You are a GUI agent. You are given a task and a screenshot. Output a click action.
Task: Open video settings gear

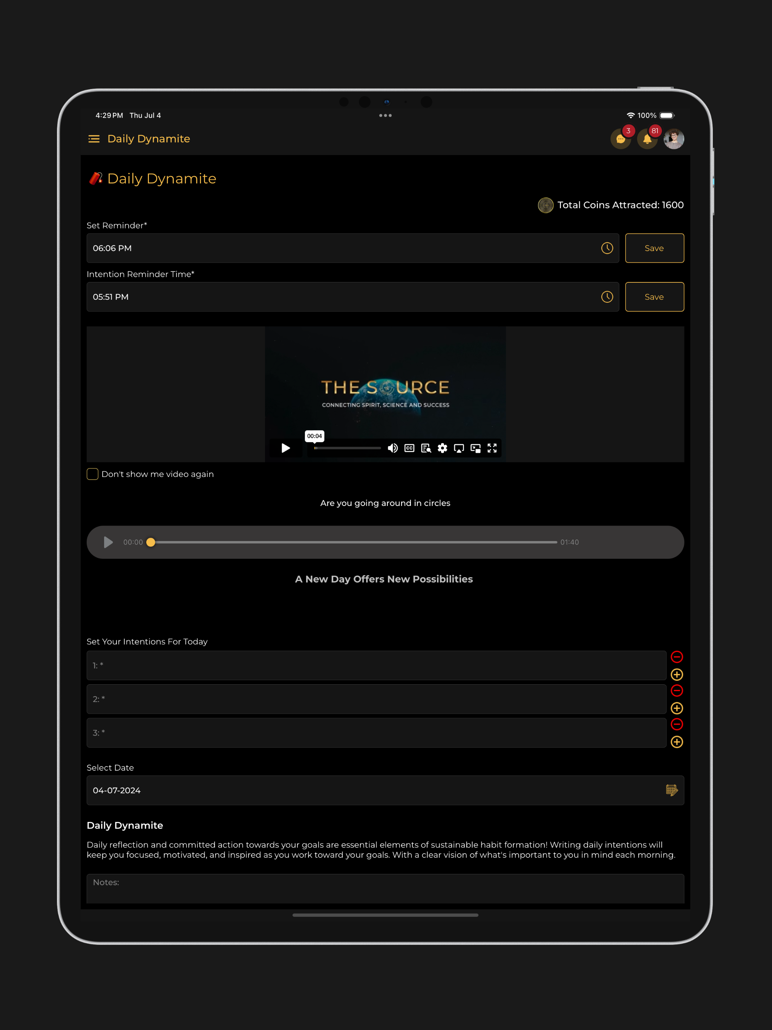point(442,448)
